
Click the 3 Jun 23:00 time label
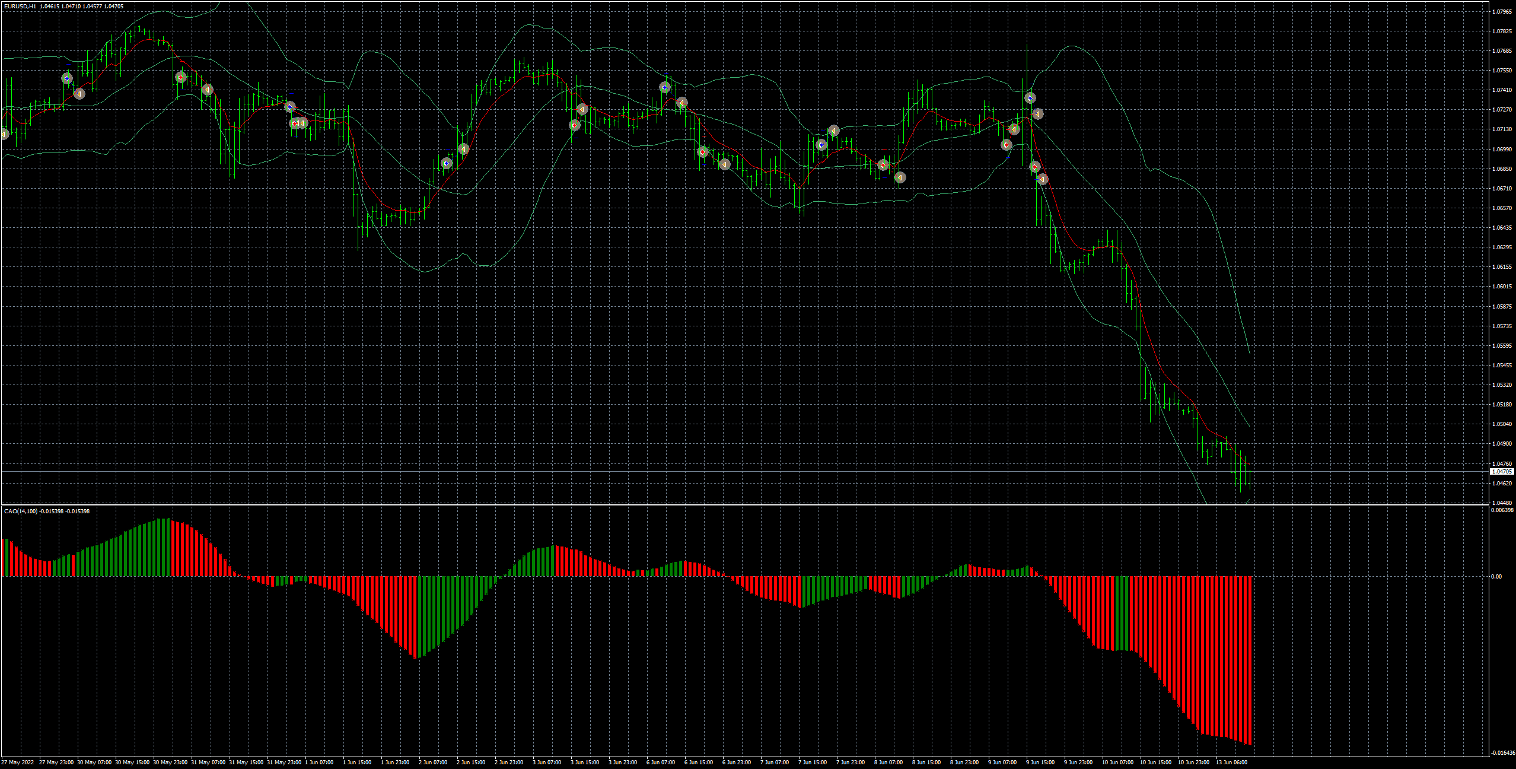pos(623,762)
